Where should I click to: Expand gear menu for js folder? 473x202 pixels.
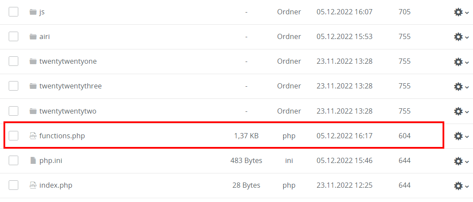pyautogui.click(x=461, y=12)
